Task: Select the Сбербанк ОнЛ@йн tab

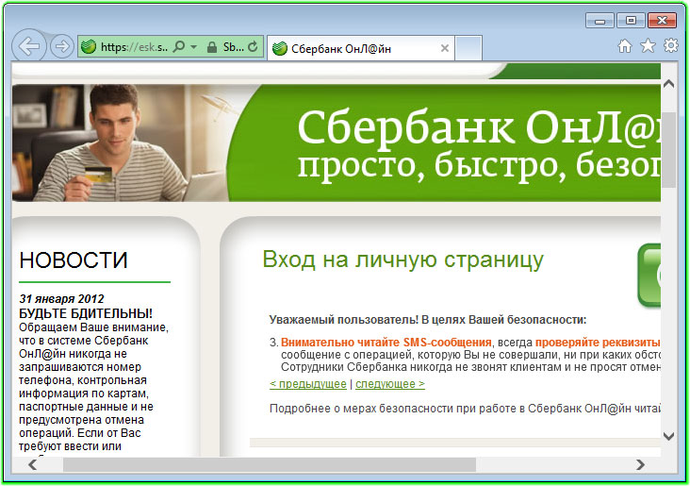Action: (359, 48)
